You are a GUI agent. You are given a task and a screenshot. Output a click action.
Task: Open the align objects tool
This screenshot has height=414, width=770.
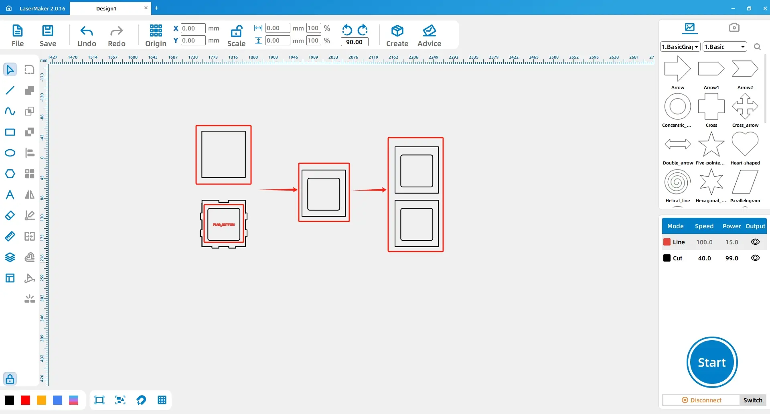coord(30,153)
